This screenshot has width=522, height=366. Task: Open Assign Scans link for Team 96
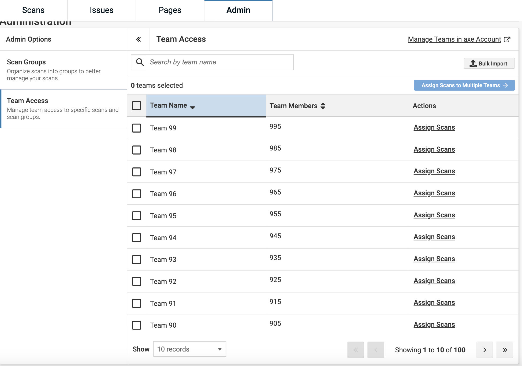coord(434,193)
